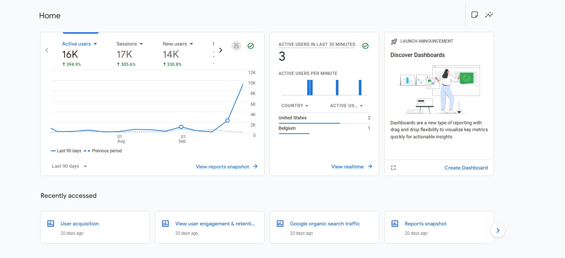
Task: Open the User acquisition recent report
Action: point(95,227)
